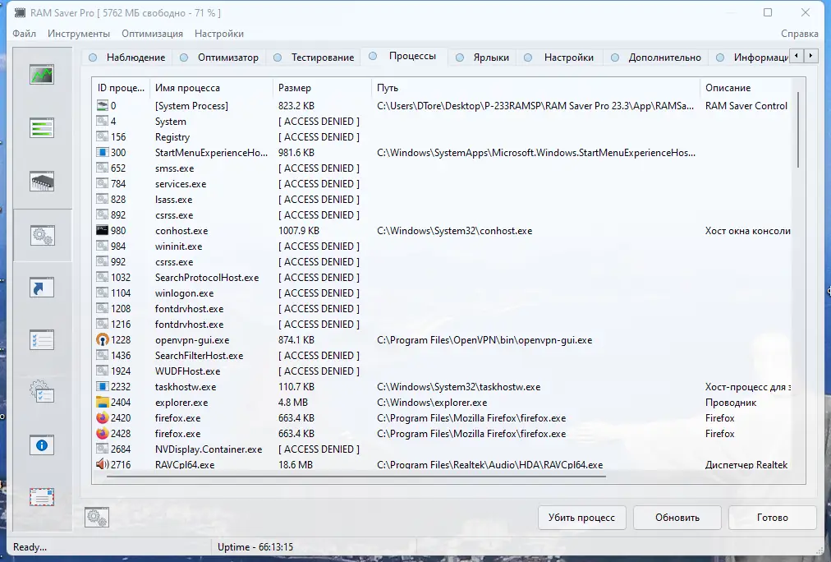Select the Информация tab radio indicator
The image size is (831, 562).
(719, 58)
